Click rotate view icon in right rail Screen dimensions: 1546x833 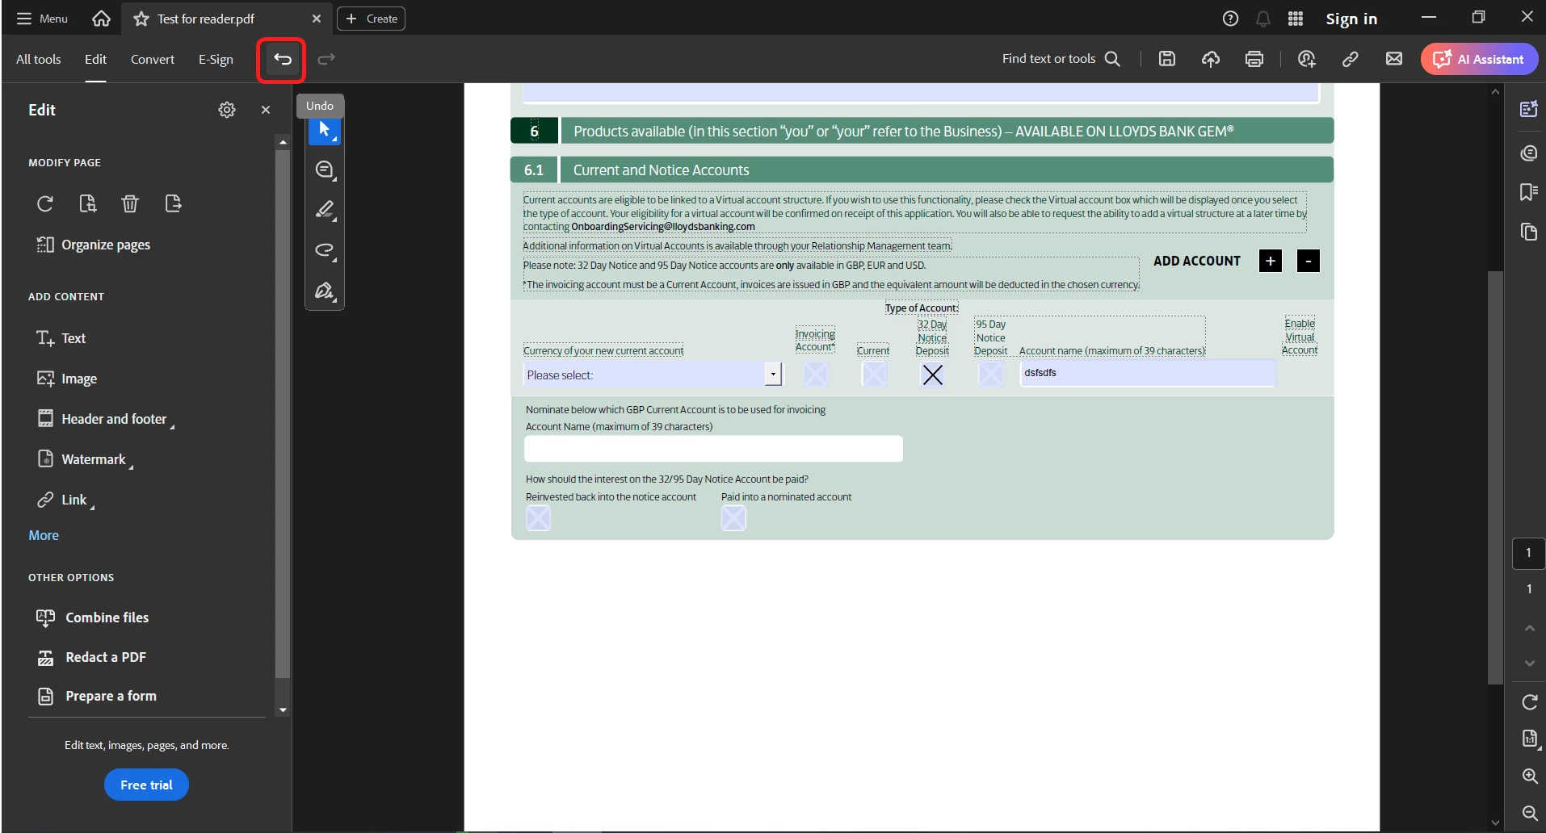[x=1530, y=701]
